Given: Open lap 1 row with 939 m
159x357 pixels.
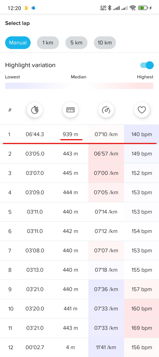Looking at the screenshot, I should tap(79, 134).
